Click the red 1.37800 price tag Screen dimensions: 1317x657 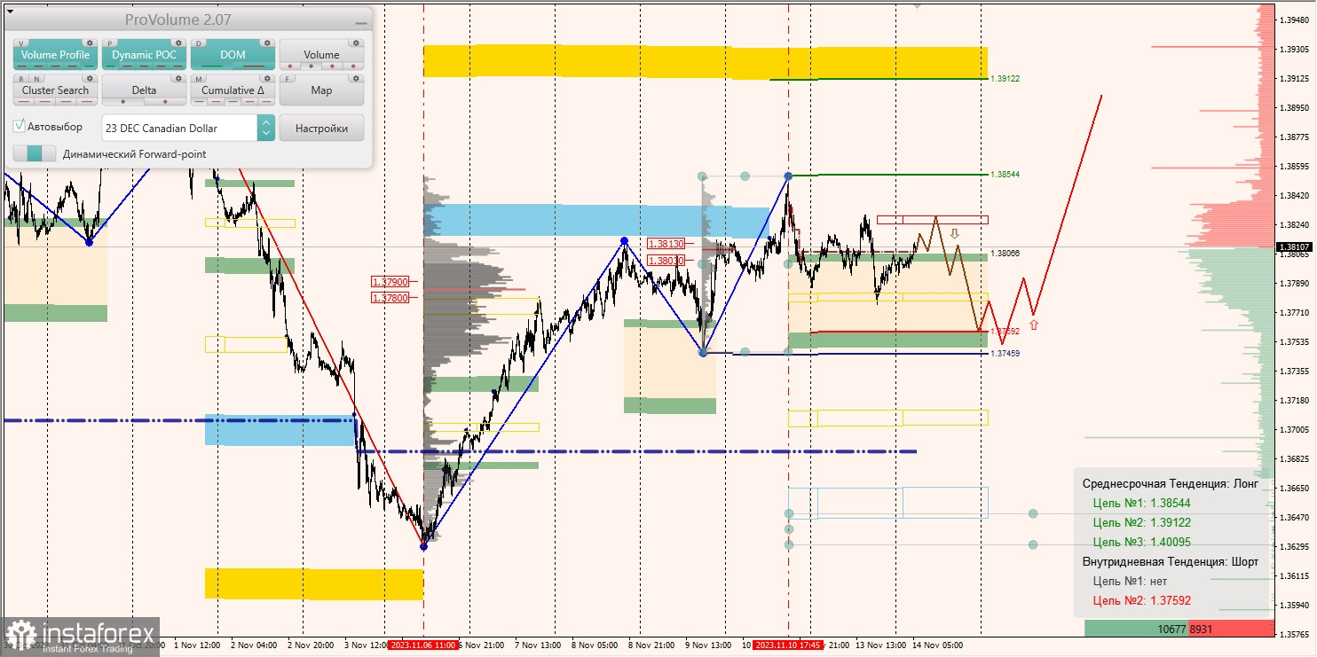(390, 298)
